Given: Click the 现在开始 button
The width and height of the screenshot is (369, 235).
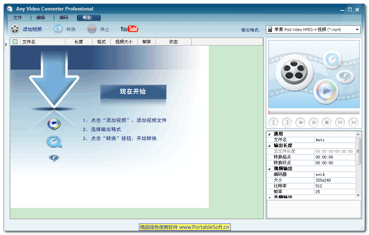Looking at the screenshot, I should tap(133, 92).
